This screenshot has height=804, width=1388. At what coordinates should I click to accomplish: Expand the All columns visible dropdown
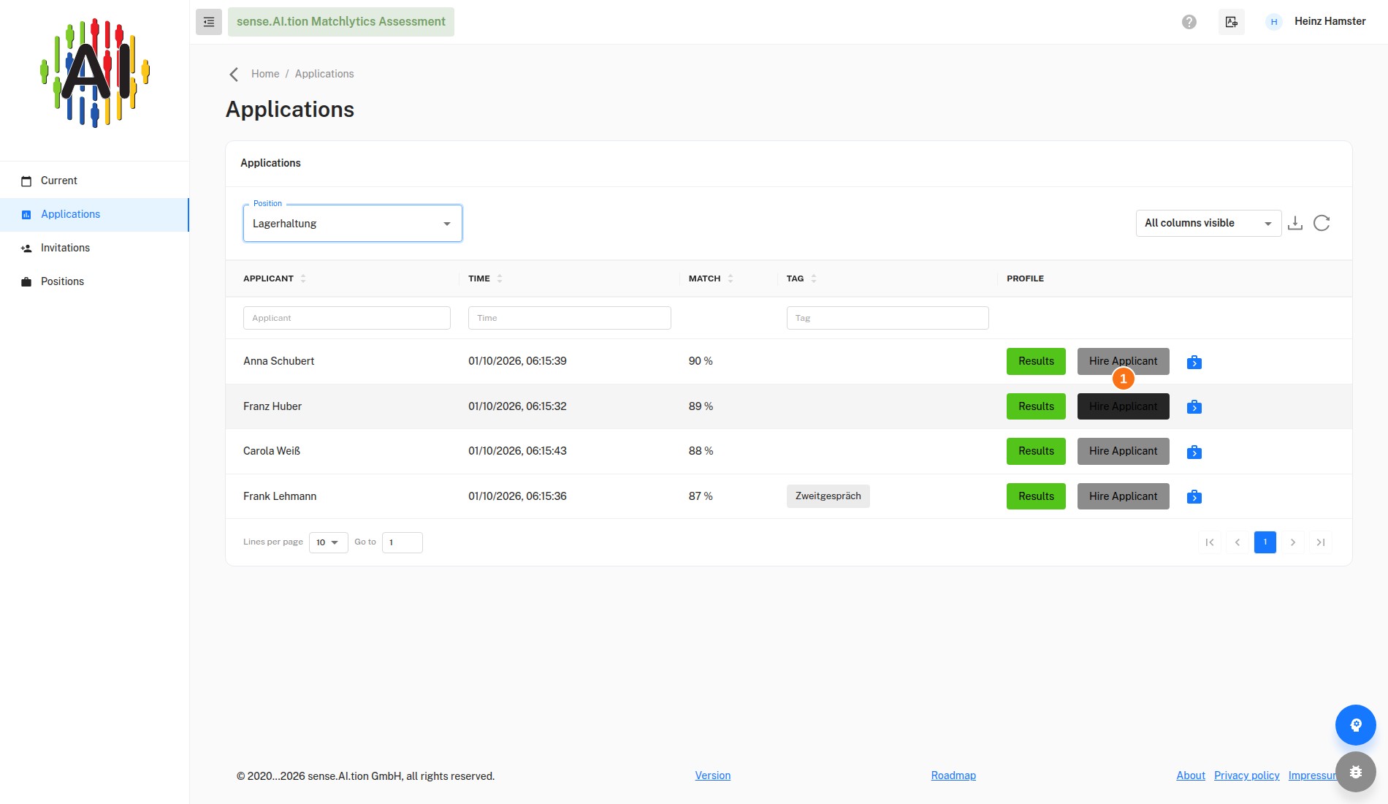click(x=1208, y=223)
